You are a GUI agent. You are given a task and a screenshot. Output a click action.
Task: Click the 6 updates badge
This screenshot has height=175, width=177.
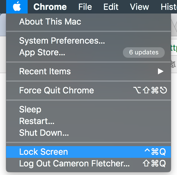tap(144, 52)
